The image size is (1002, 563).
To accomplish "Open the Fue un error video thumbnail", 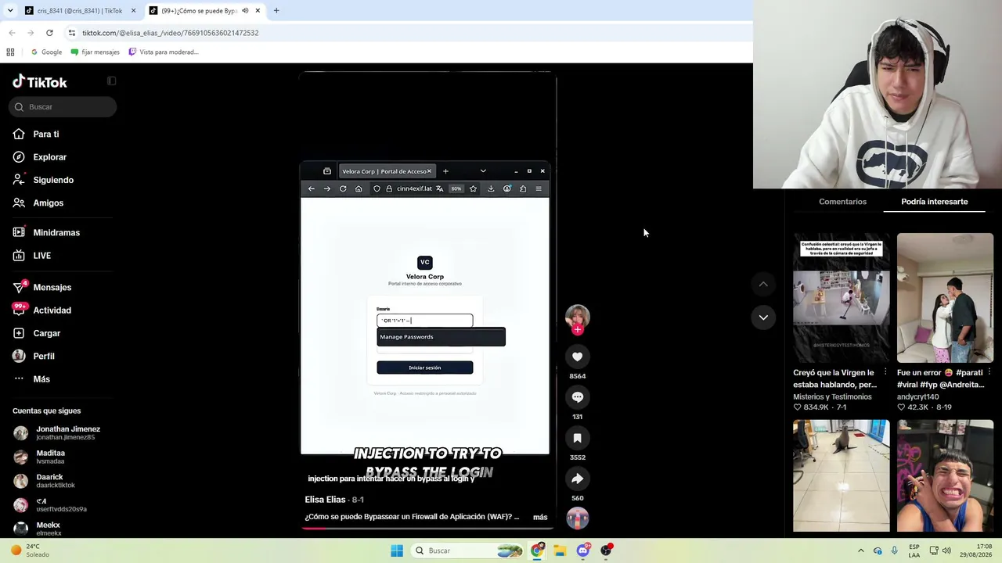I will point(946,298).
